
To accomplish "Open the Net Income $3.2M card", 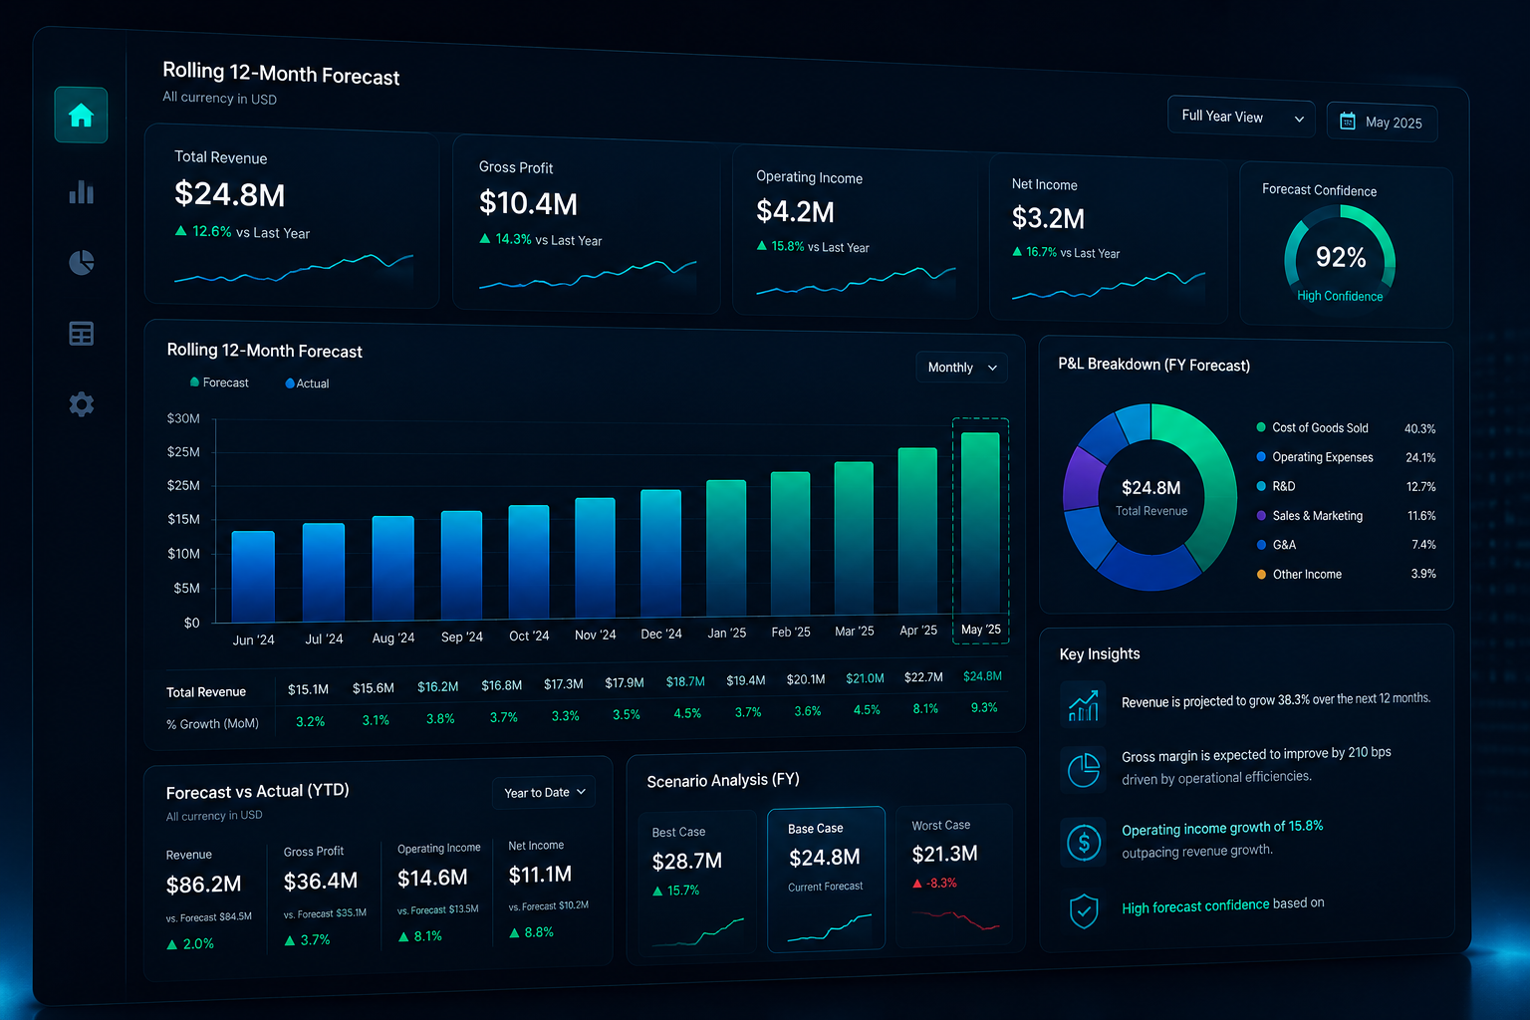I will click(1109, 239).
